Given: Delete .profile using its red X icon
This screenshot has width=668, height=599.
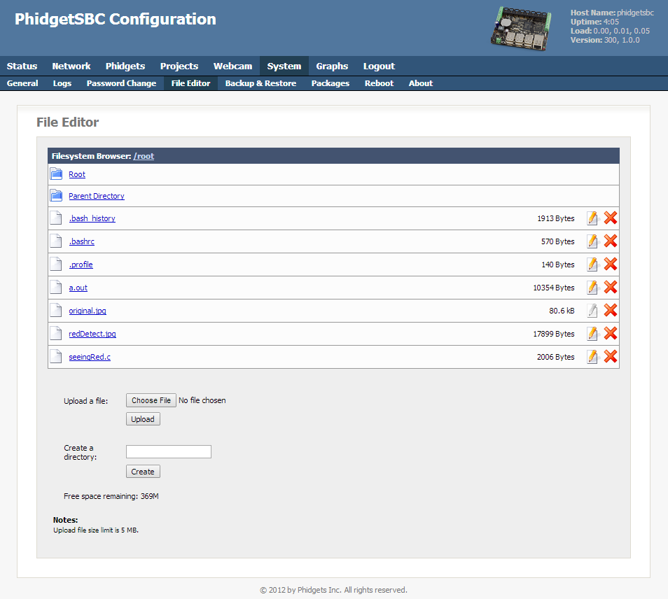Looking at the screenshot, I should (611, 264).
